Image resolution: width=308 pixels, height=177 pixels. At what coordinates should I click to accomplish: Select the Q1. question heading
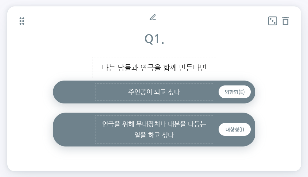coord(154,39)
